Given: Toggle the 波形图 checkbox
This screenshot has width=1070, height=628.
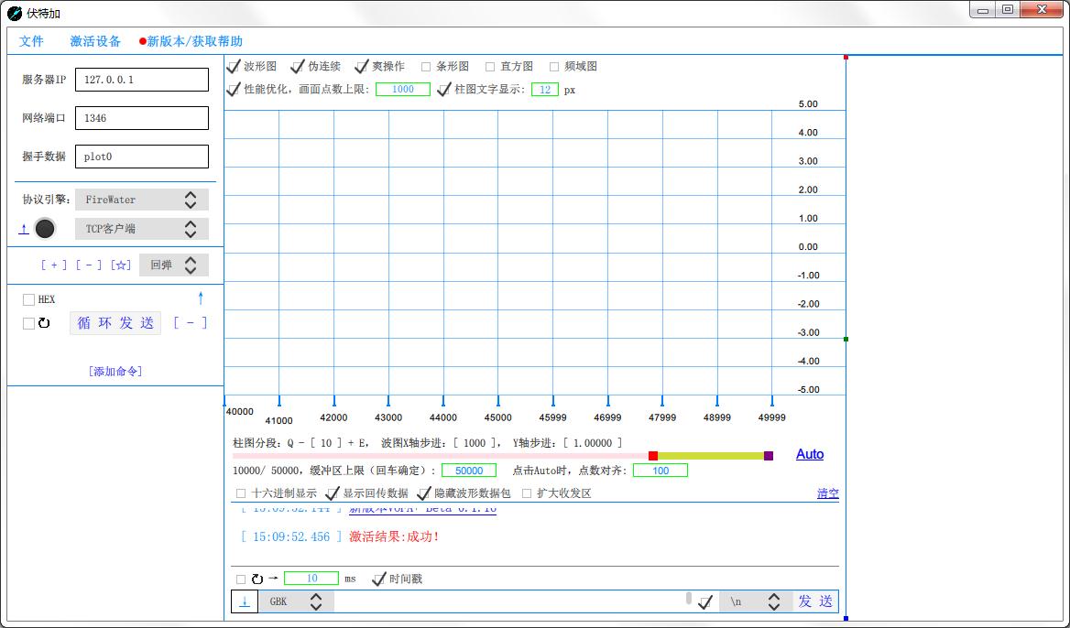Looking at the screenshot, I should (234, 66).
